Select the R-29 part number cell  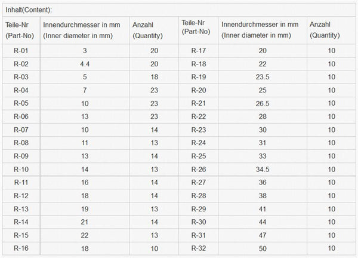199,208
